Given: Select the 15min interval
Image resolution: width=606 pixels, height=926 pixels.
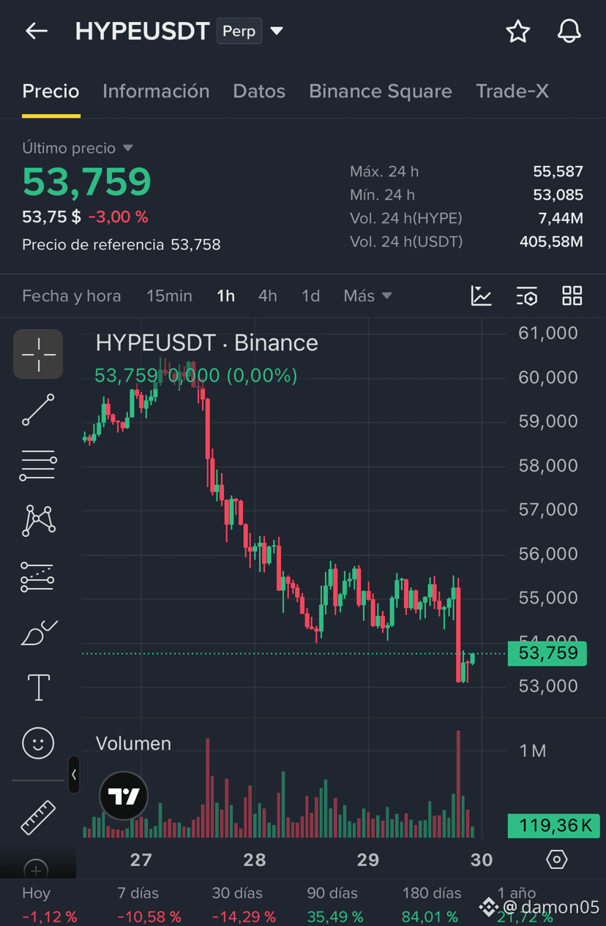Looking at the screenshot, I should click(x=169, y=296).
